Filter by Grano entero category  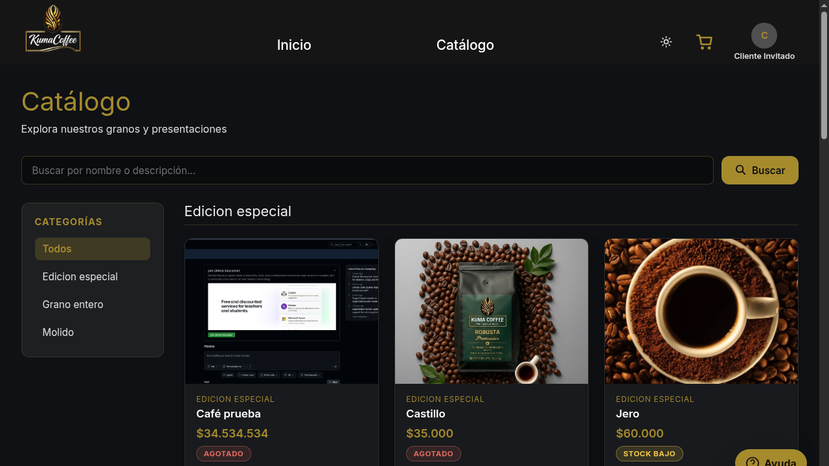pyautogui.click(x=93, y=304)
